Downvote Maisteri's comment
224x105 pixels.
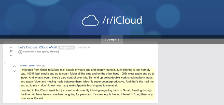(15, 71)
